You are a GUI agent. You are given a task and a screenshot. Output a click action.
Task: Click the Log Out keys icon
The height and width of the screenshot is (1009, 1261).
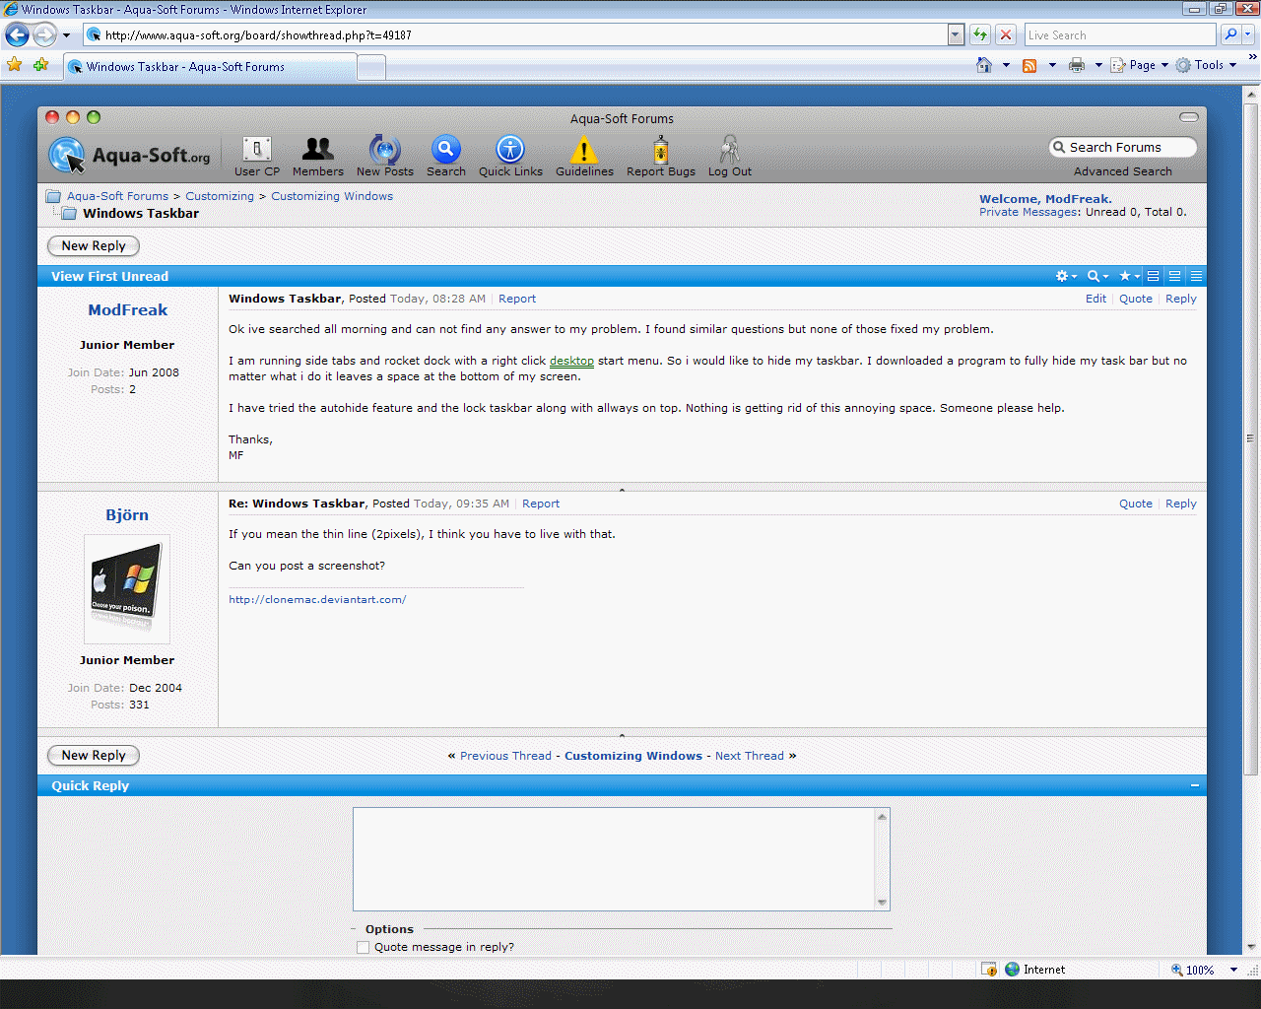coord(730,149)
